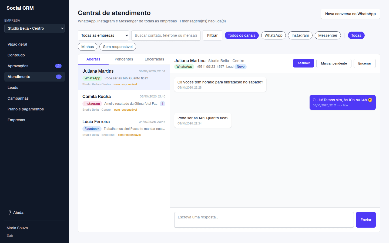Open the Camila Rocha conversation
Screen dimensions: 389x243
(x=124, y=103)
